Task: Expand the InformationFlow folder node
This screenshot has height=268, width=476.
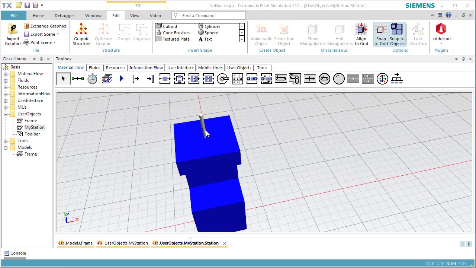Action: (x=6, y=94)
